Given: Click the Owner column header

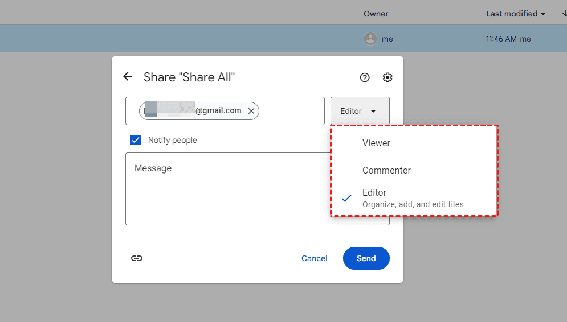Looking at the screenshot, I should 376,14.
